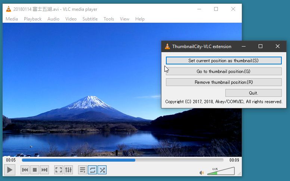
Task: Open the Playback menu
Action: [33, 19]
